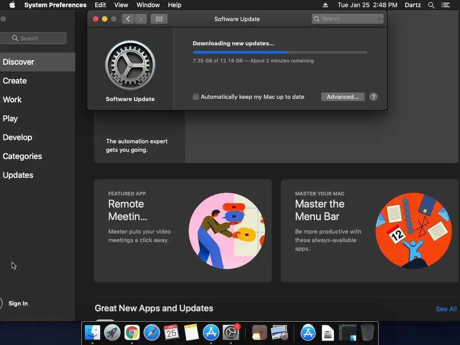Go back in System Preferences
Viewport: 460px width, 345px height.
click(128, 19)
